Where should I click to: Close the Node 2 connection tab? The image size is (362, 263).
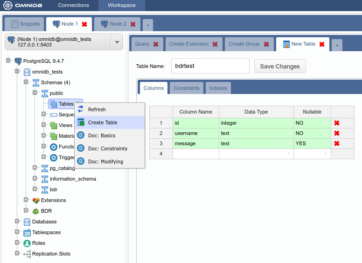133,24
